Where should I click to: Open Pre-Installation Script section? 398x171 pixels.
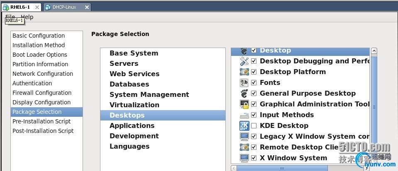coord(47,121)
